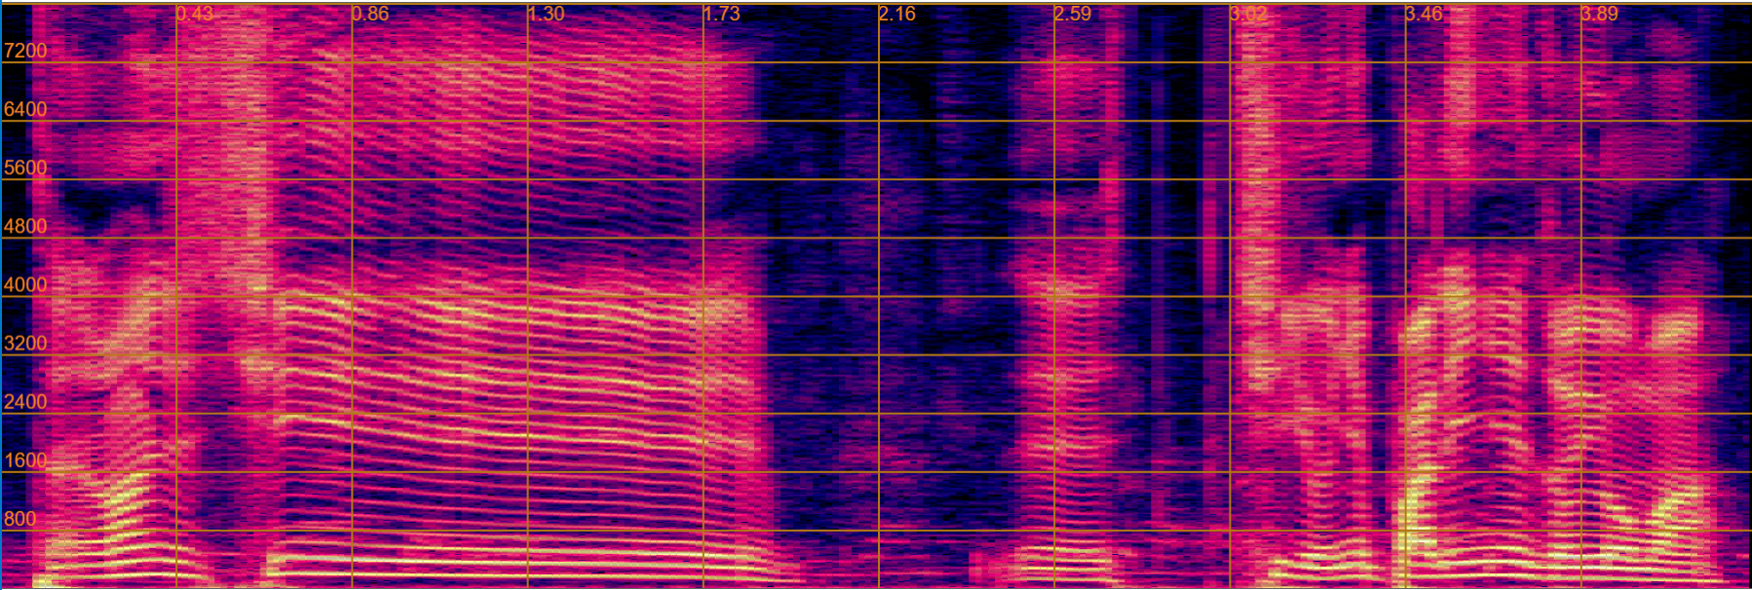This screenshot has width=1752, height=590.
Task: Click the 4000 frequency axis label
Action: (25, 284)
